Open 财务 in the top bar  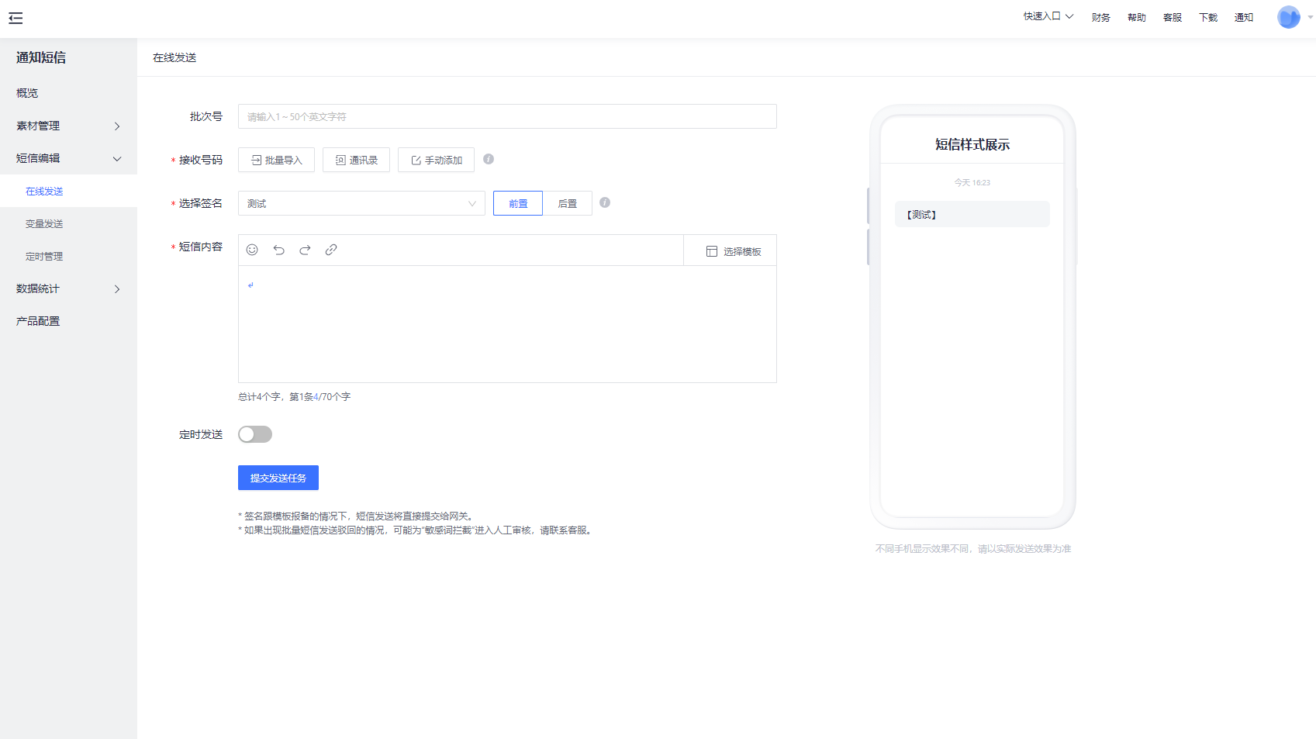1100,17
